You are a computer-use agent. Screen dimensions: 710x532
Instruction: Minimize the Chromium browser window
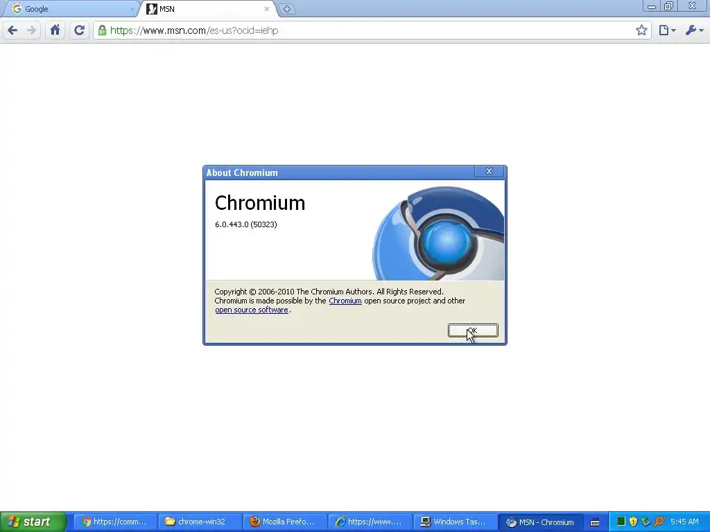point(652,6)
